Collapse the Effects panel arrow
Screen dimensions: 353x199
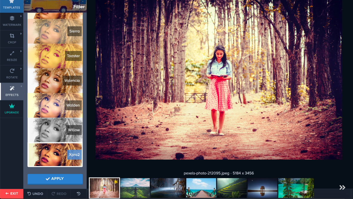[x=21, y=86]
